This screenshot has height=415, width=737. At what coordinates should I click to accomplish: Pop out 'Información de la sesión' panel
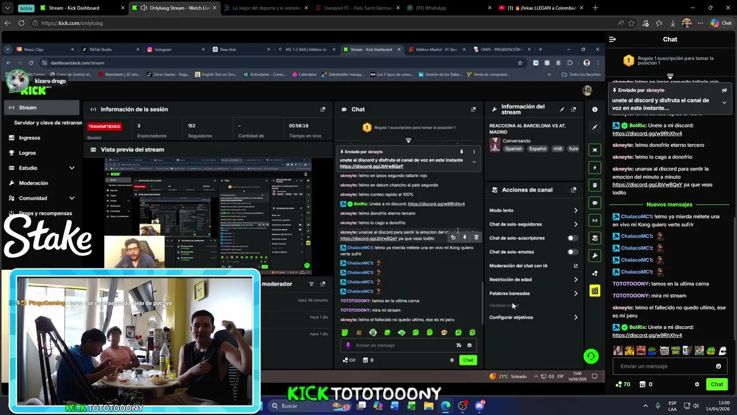pyautogui.click(x=322, y=109)
